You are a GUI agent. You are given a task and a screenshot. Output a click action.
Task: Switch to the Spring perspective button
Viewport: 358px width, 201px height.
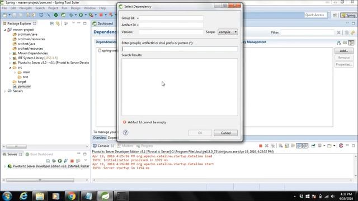(348, 15)
